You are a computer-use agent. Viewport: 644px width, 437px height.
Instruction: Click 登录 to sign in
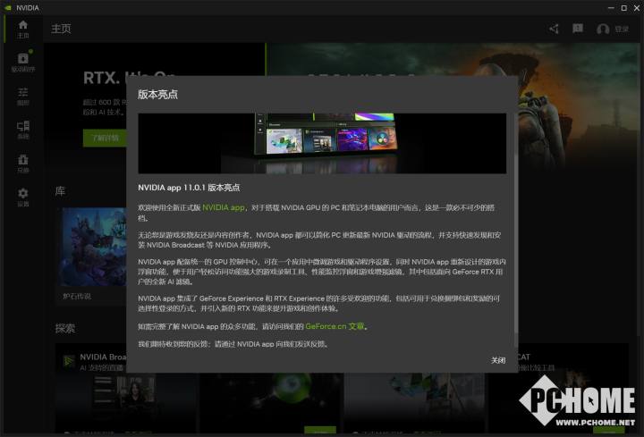pos(622,29)
